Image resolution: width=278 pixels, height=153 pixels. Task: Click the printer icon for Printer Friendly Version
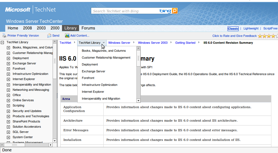pyautogui.click(x=4, y=35)
